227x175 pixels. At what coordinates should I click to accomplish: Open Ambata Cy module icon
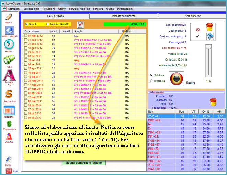[9, 75]
